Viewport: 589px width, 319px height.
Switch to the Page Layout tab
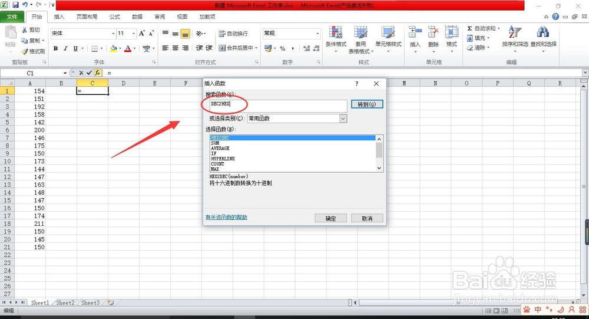coord(87,17)
